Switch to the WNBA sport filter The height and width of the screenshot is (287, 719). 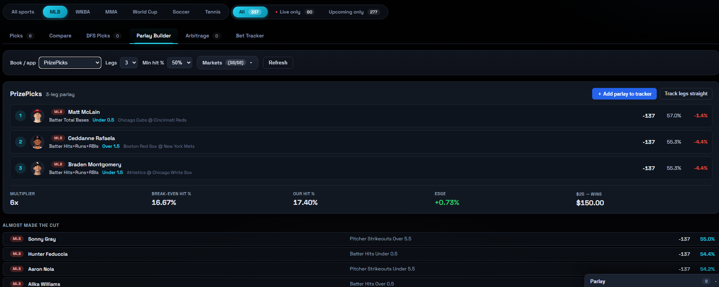pyautogui.click(x=83, y=12)
